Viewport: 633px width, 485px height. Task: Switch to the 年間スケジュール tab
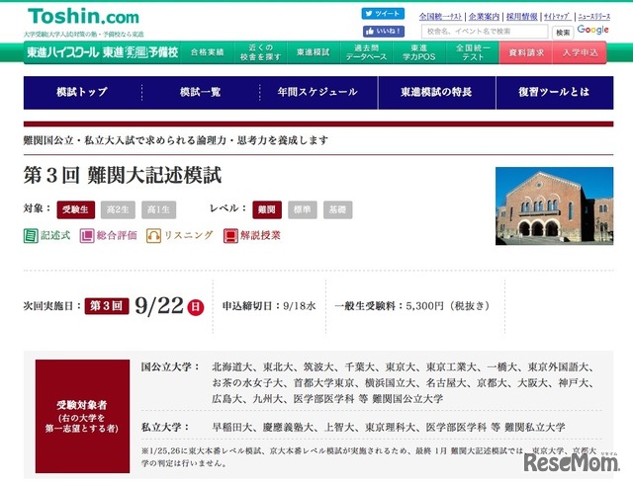pos(318,92)
